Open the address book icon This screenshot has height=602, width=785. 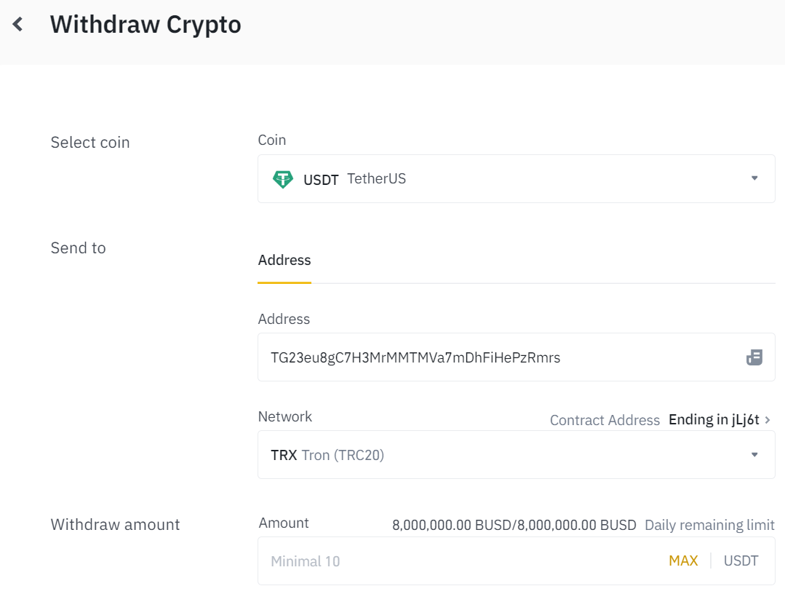[754, 357]
